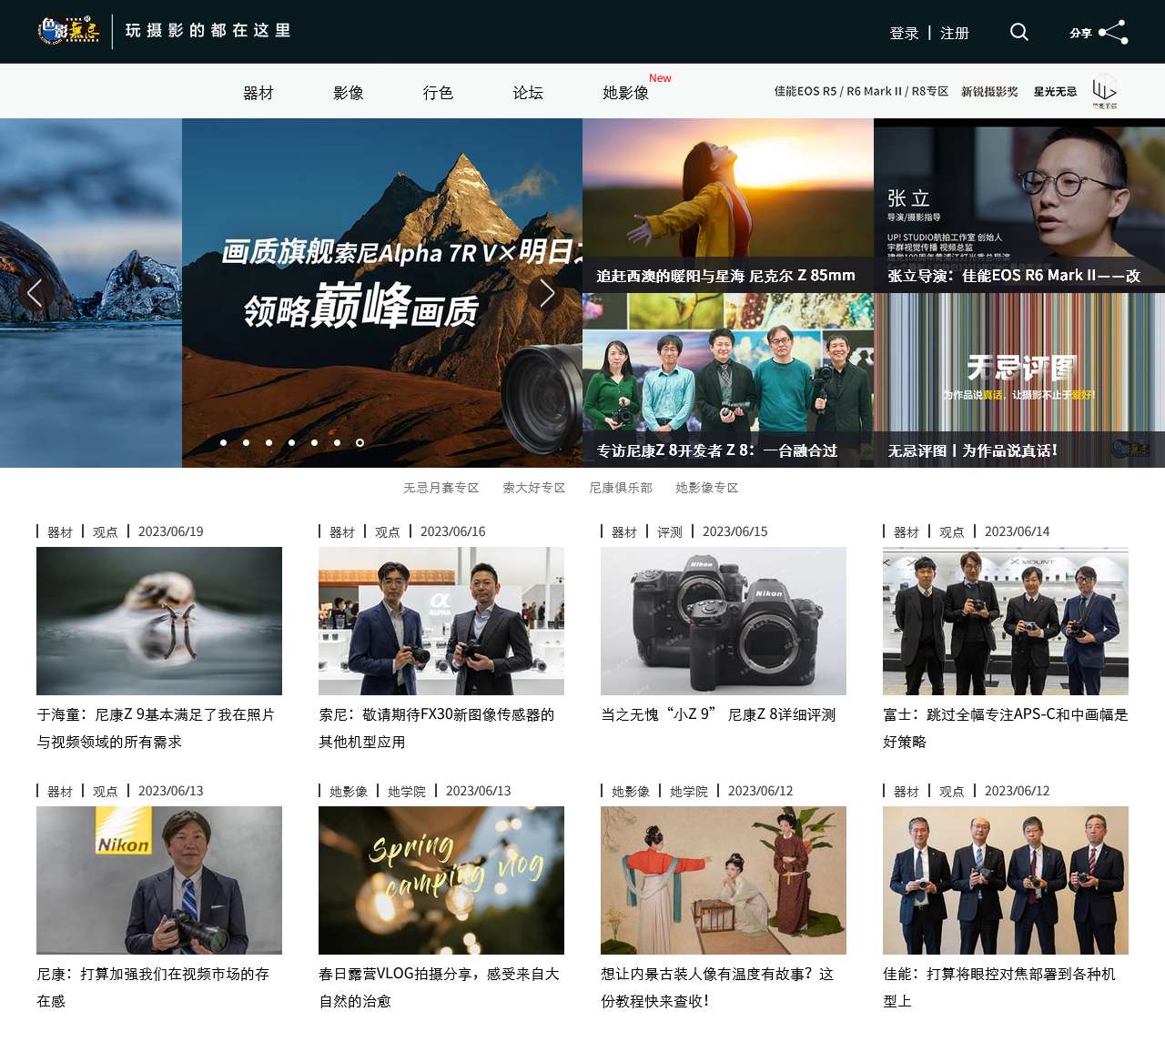Select the sixth carousel dot

pyautogui.click(x=338, y=442)
